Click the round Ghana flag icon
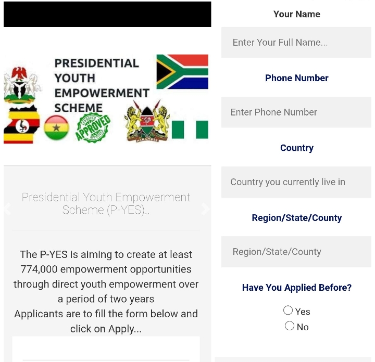The height and width of the screenshot is (362, 375). click(56, 127)
